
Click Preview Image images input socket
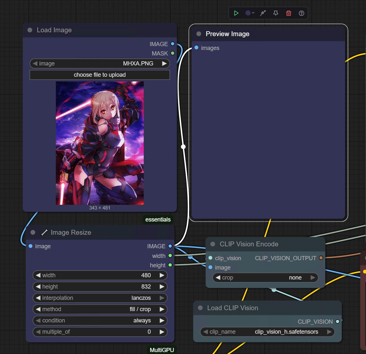tap(196, 48)
